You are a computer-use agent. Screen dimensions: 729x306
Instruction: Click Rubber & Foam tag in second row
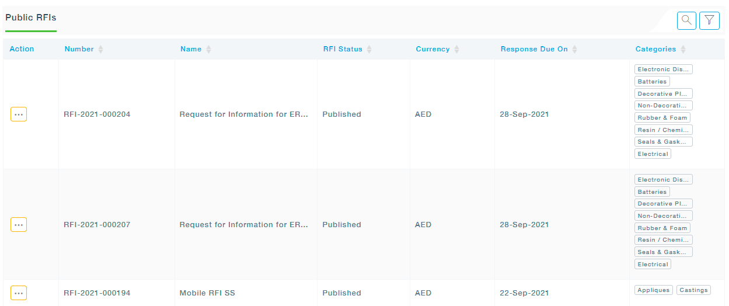coord(662,228)
